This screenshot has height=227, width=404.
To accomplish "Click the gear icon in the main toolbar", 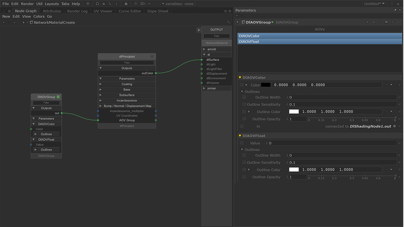I will click(88, 4).
